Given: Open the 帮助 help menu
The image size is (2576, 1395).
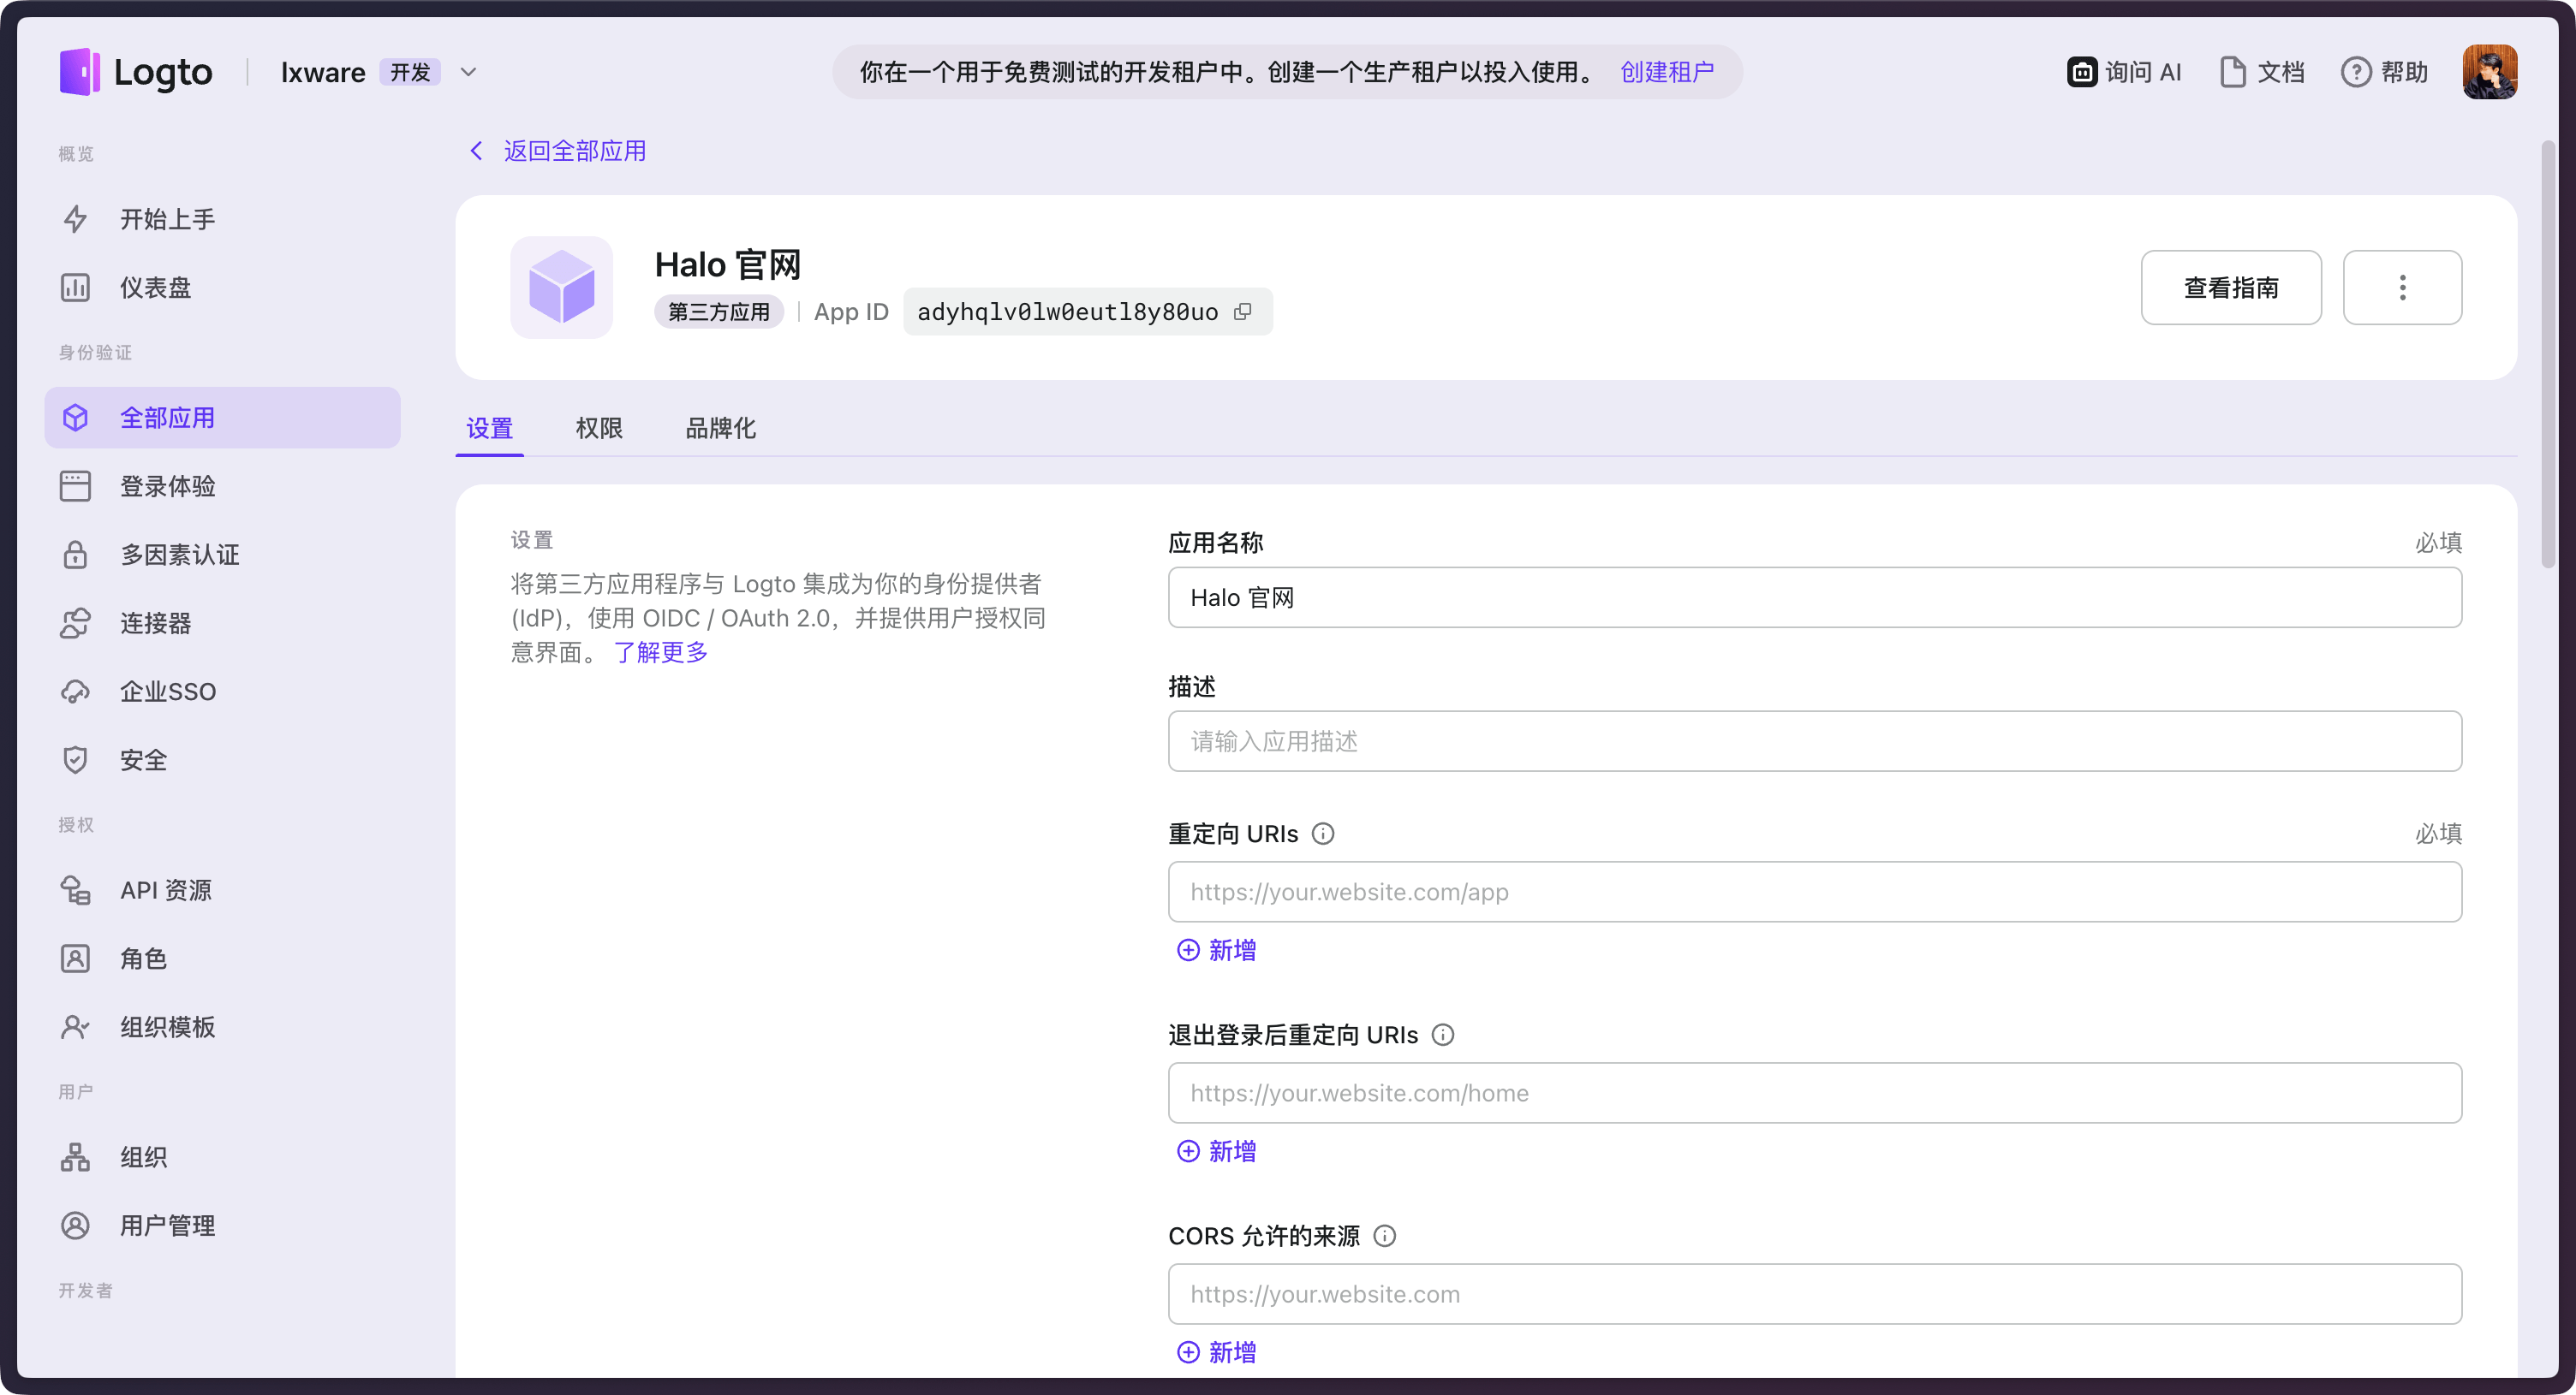Looking at the screenshot, I should [2385, 72].
